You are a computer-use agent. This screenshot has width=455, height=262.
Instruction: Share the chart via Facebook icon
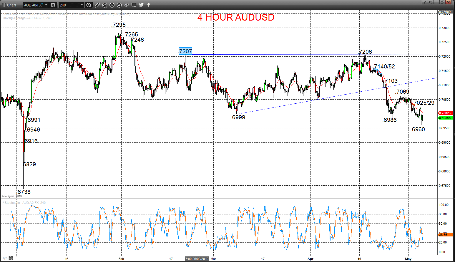click(x=149, y=5)
